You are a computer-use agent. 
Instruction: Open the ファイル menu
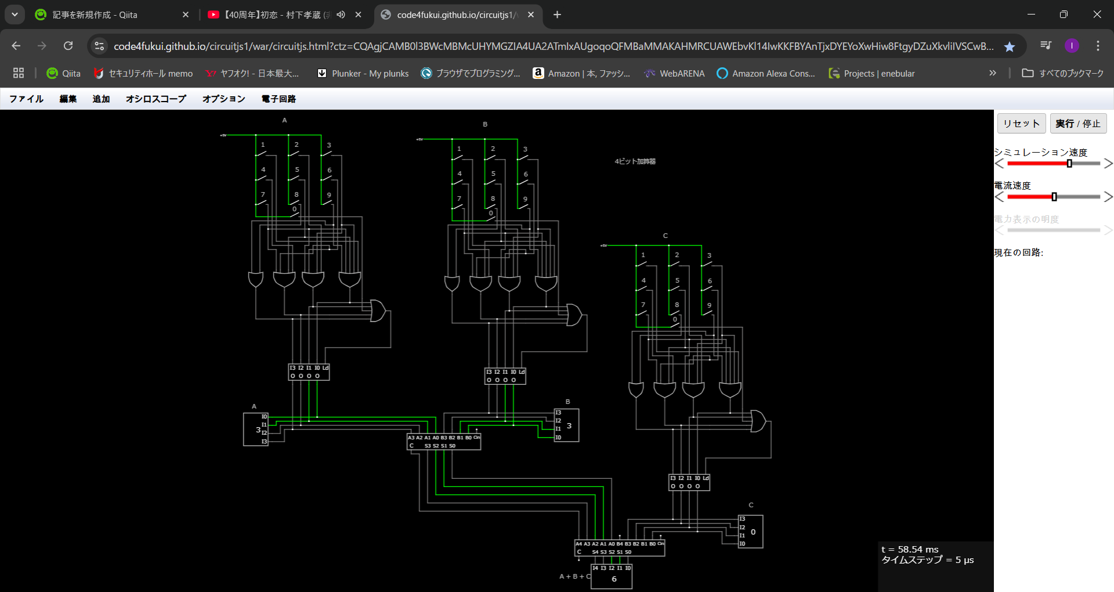26,99
